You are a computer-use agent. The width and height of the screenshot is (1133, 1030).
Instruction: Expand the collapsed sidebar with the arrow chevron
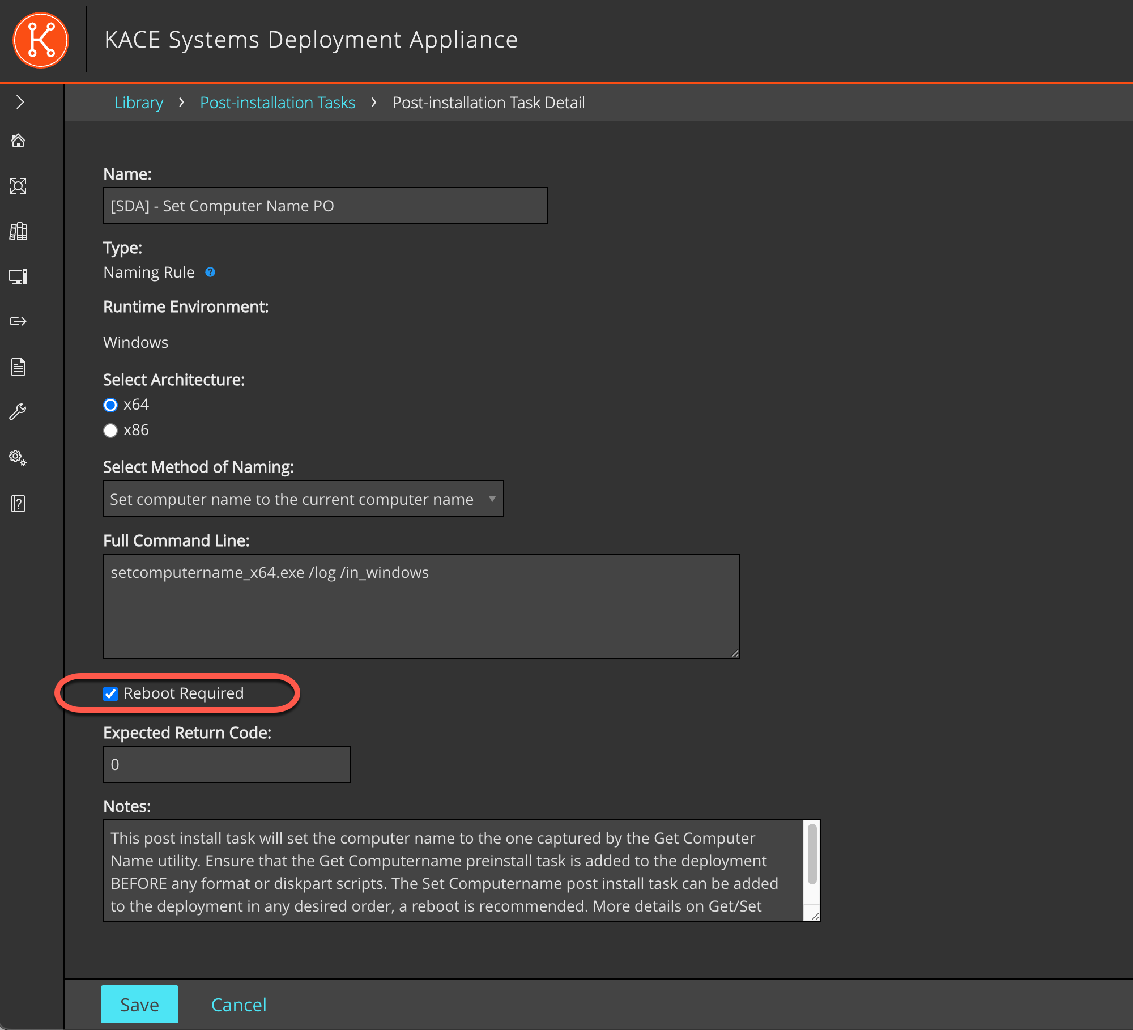(20, 102)
